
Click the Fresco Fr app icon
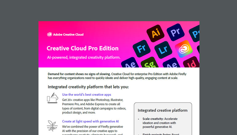click(x=141, y=49)
